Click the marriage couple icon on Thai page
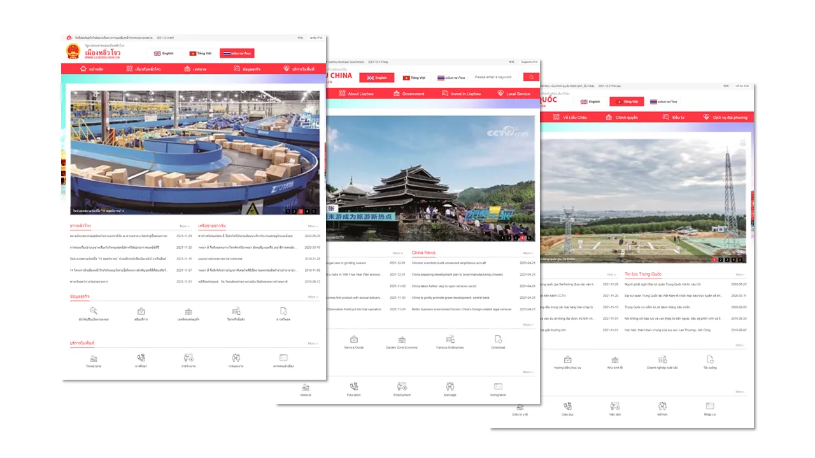This screenshot has width=815, height=458. (x=236, y=358)
